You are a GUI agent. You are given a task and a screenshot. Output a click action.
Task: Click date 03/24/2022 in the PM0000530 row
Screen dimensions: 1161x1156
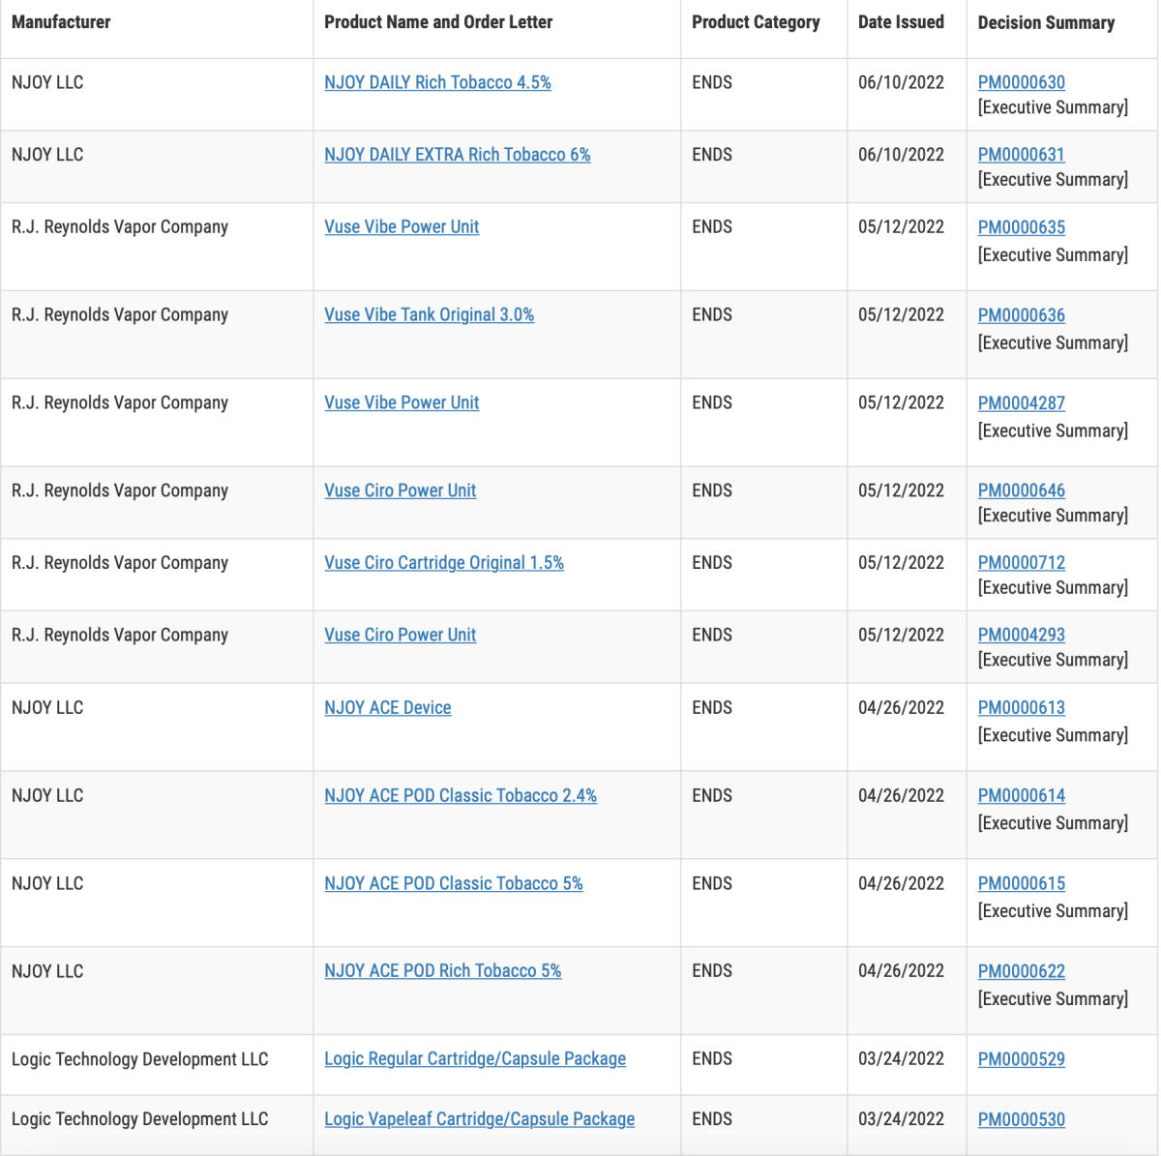click(901, 1119)
